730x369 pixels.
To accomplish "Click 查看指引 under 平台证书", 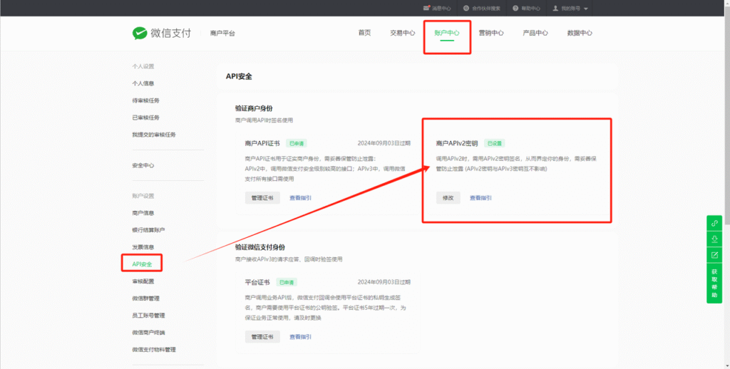I will pos(300,337).
